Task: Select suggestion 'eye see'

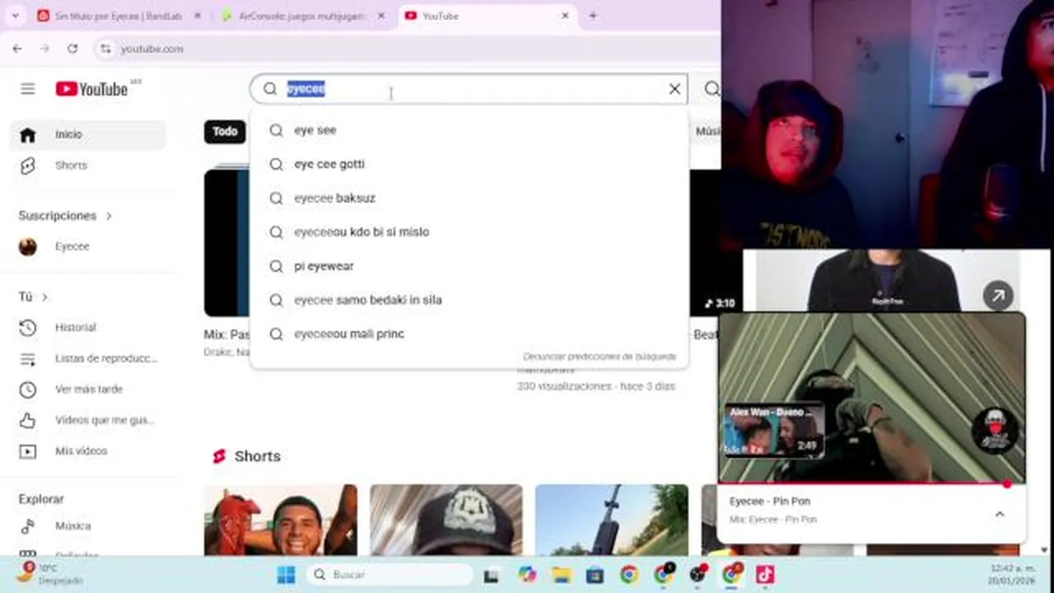Action: (469, 130)
